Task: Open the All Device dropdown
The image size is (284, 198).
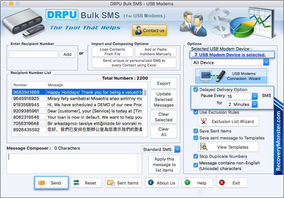Action: tap(266, 62)
